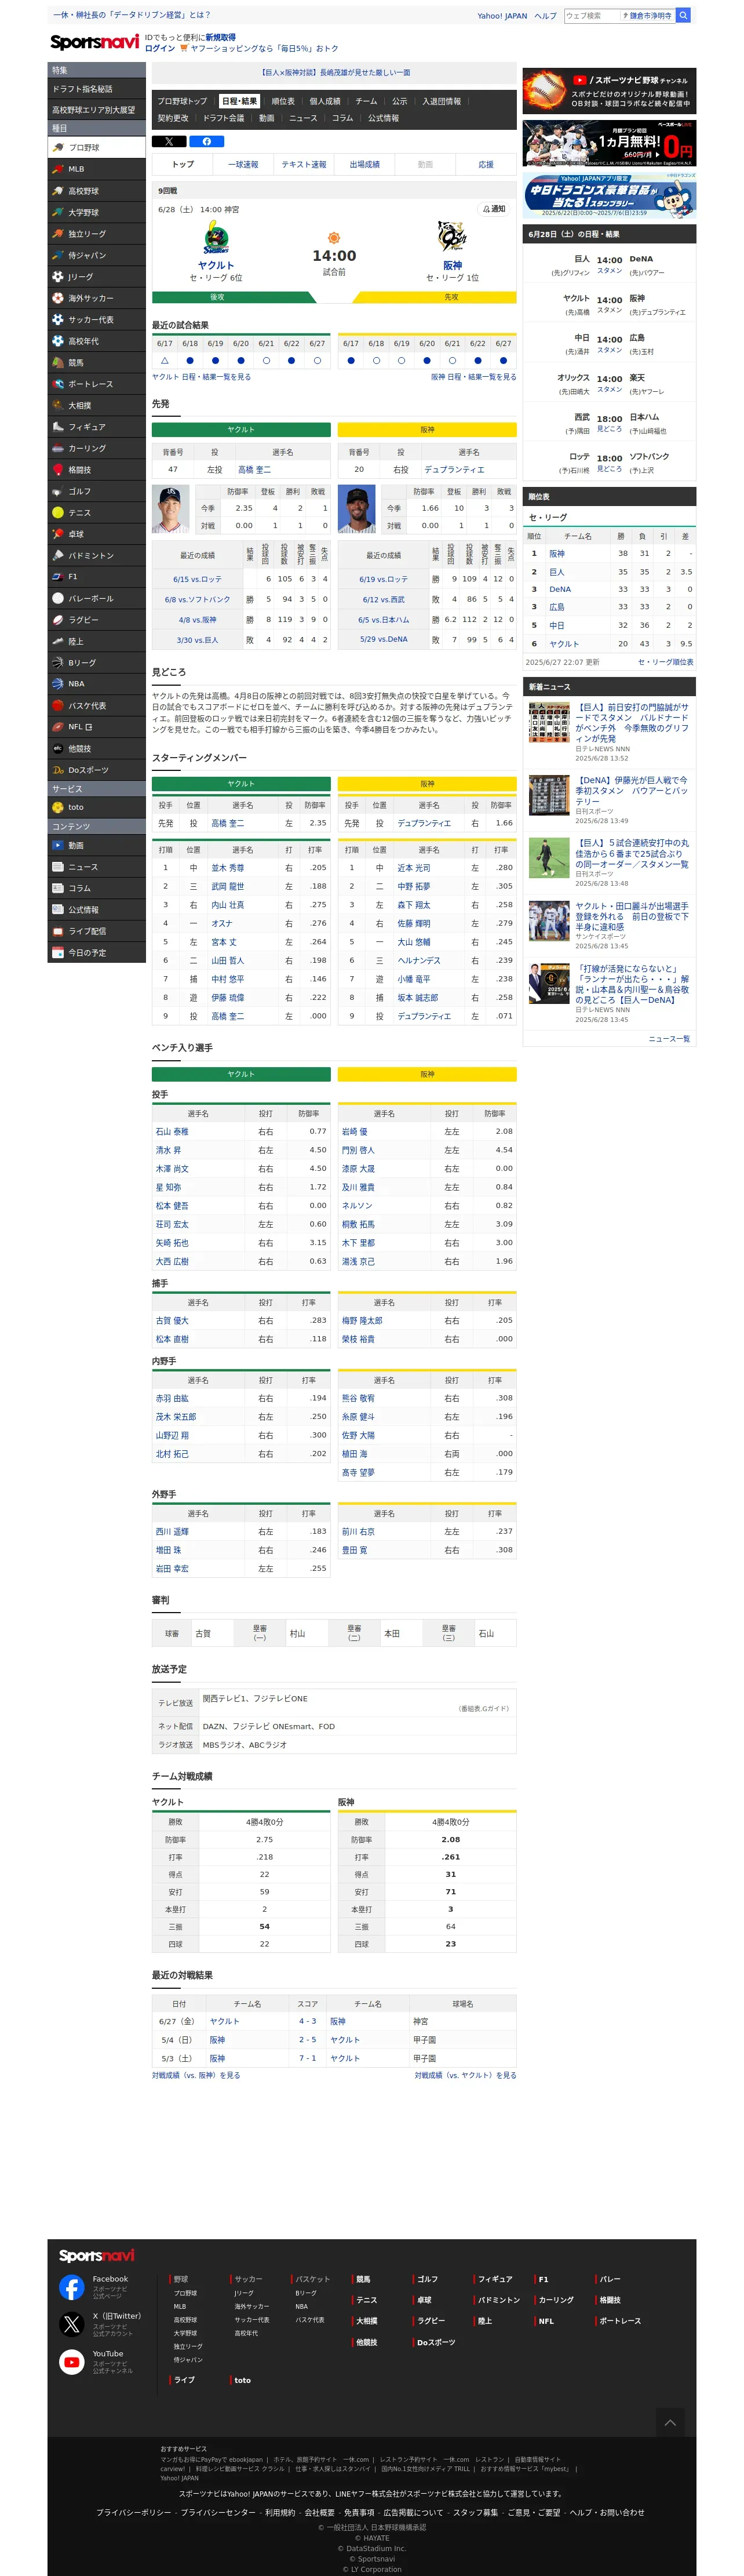This screenshot has height=2576, width=744.
Task: Open 対戦成績（vs. 阪神）を見る link
Action: point(196,2075)
